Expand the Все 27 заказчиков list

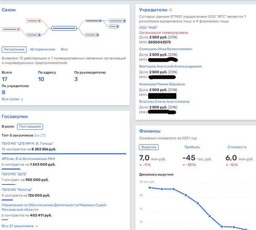[20, 226]
